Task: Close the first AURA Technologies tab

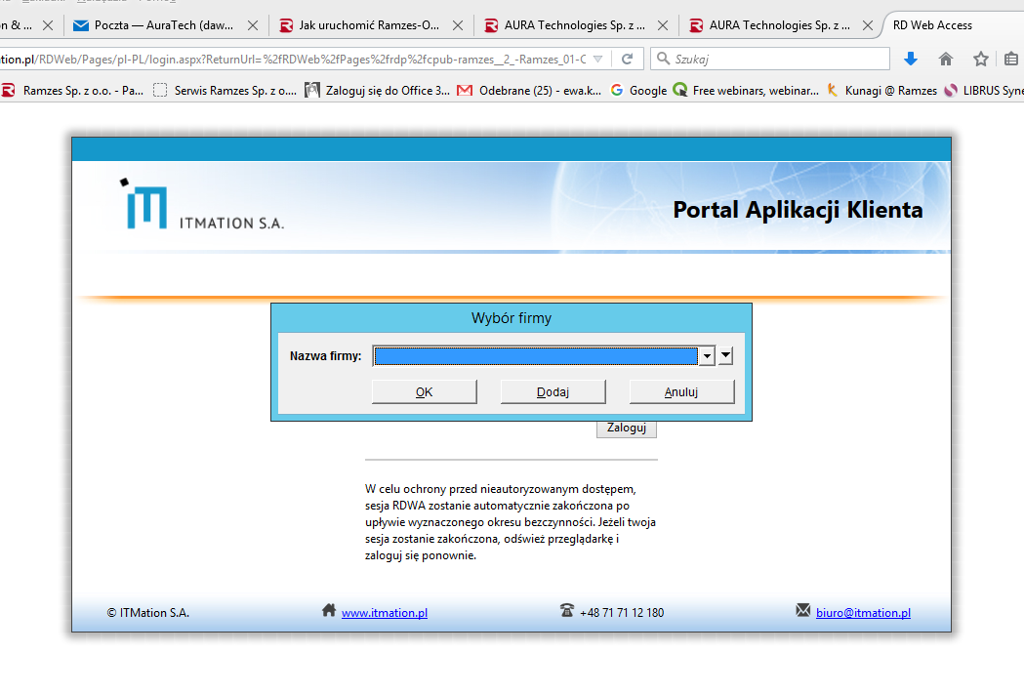Action: 663,25
